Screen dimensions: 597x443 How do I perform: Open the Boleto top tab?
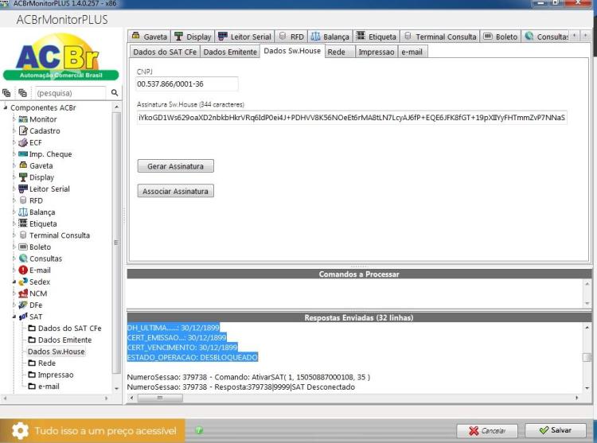(x=501, y=37)
